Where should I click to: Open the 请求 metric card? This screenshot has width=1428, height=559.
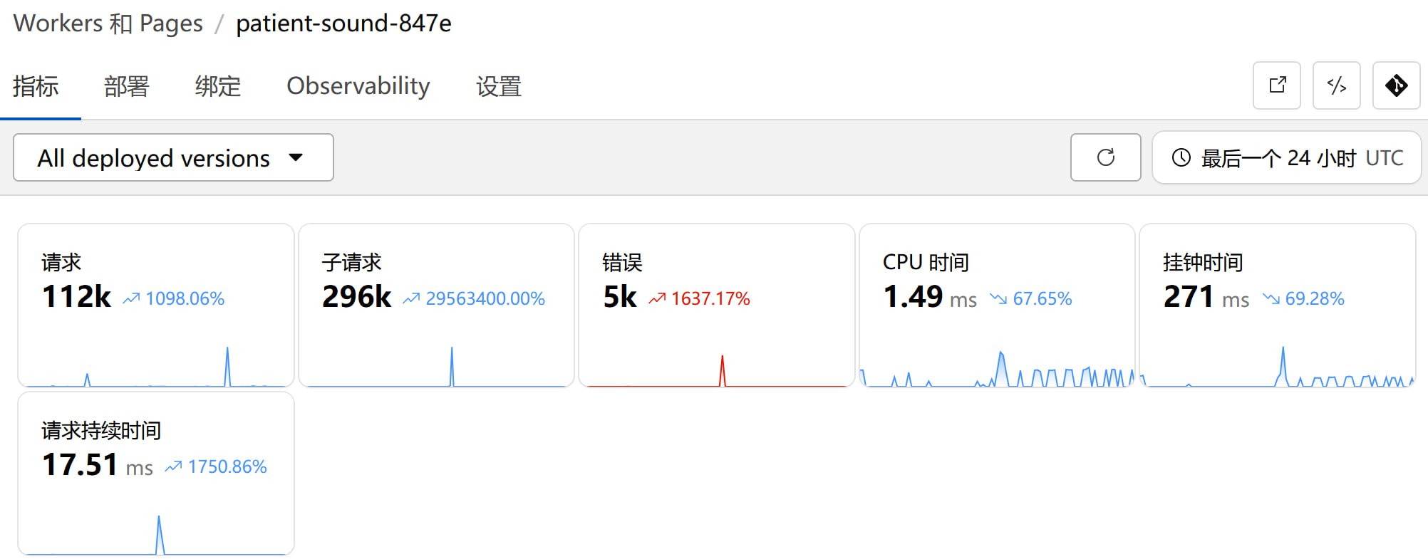tap(155, 305)
